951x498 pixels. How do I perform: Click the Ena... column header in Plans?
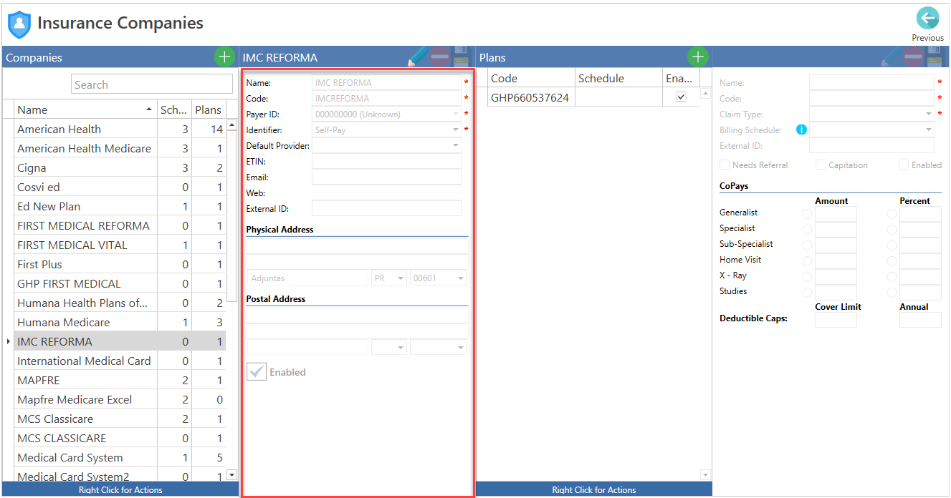(x=681, y=78)
